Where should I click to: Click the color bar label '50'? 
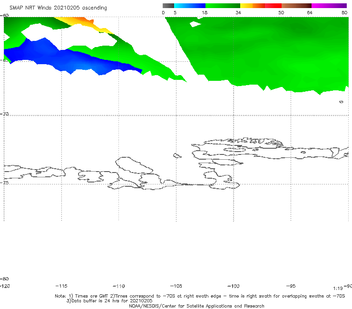[x=281, y=12]
